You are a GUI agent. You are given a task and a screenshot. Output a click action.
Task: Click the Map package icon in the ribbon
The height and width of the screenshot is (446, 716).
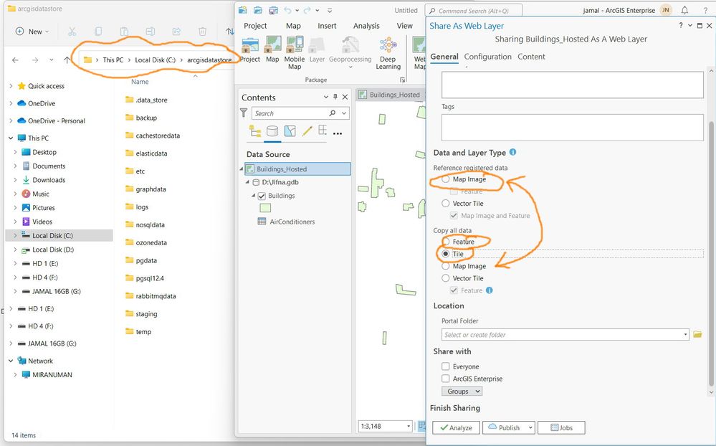[x=272, y=45]
